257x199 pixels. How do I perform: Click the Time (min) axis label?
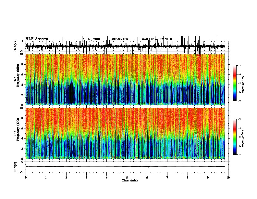click(x=130, y=180)
